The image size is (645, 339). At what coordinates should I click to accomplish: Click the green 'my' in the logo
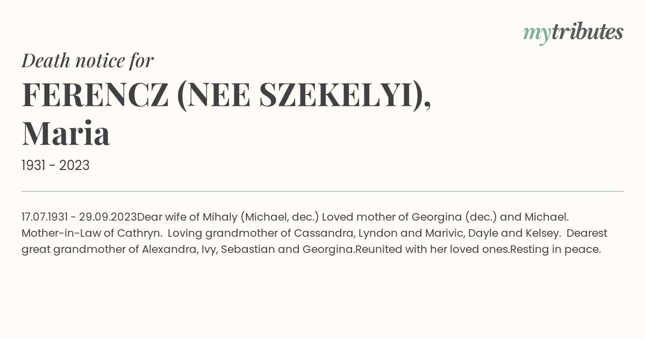(x=537, y=34)
